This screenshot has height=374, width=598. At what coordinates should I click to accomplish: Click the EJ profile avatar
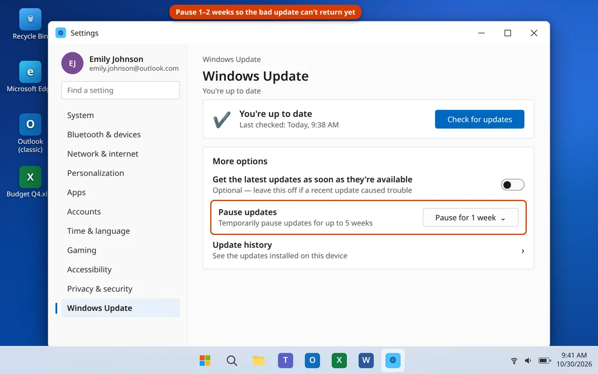point(72,63)
